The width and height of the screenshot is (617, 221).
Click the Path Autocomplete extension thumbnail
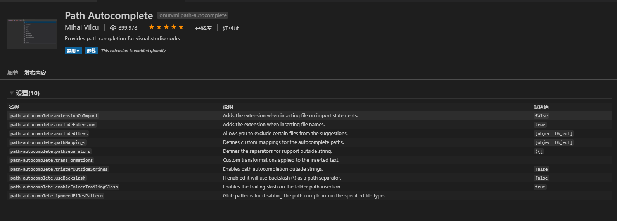[32, 34]
